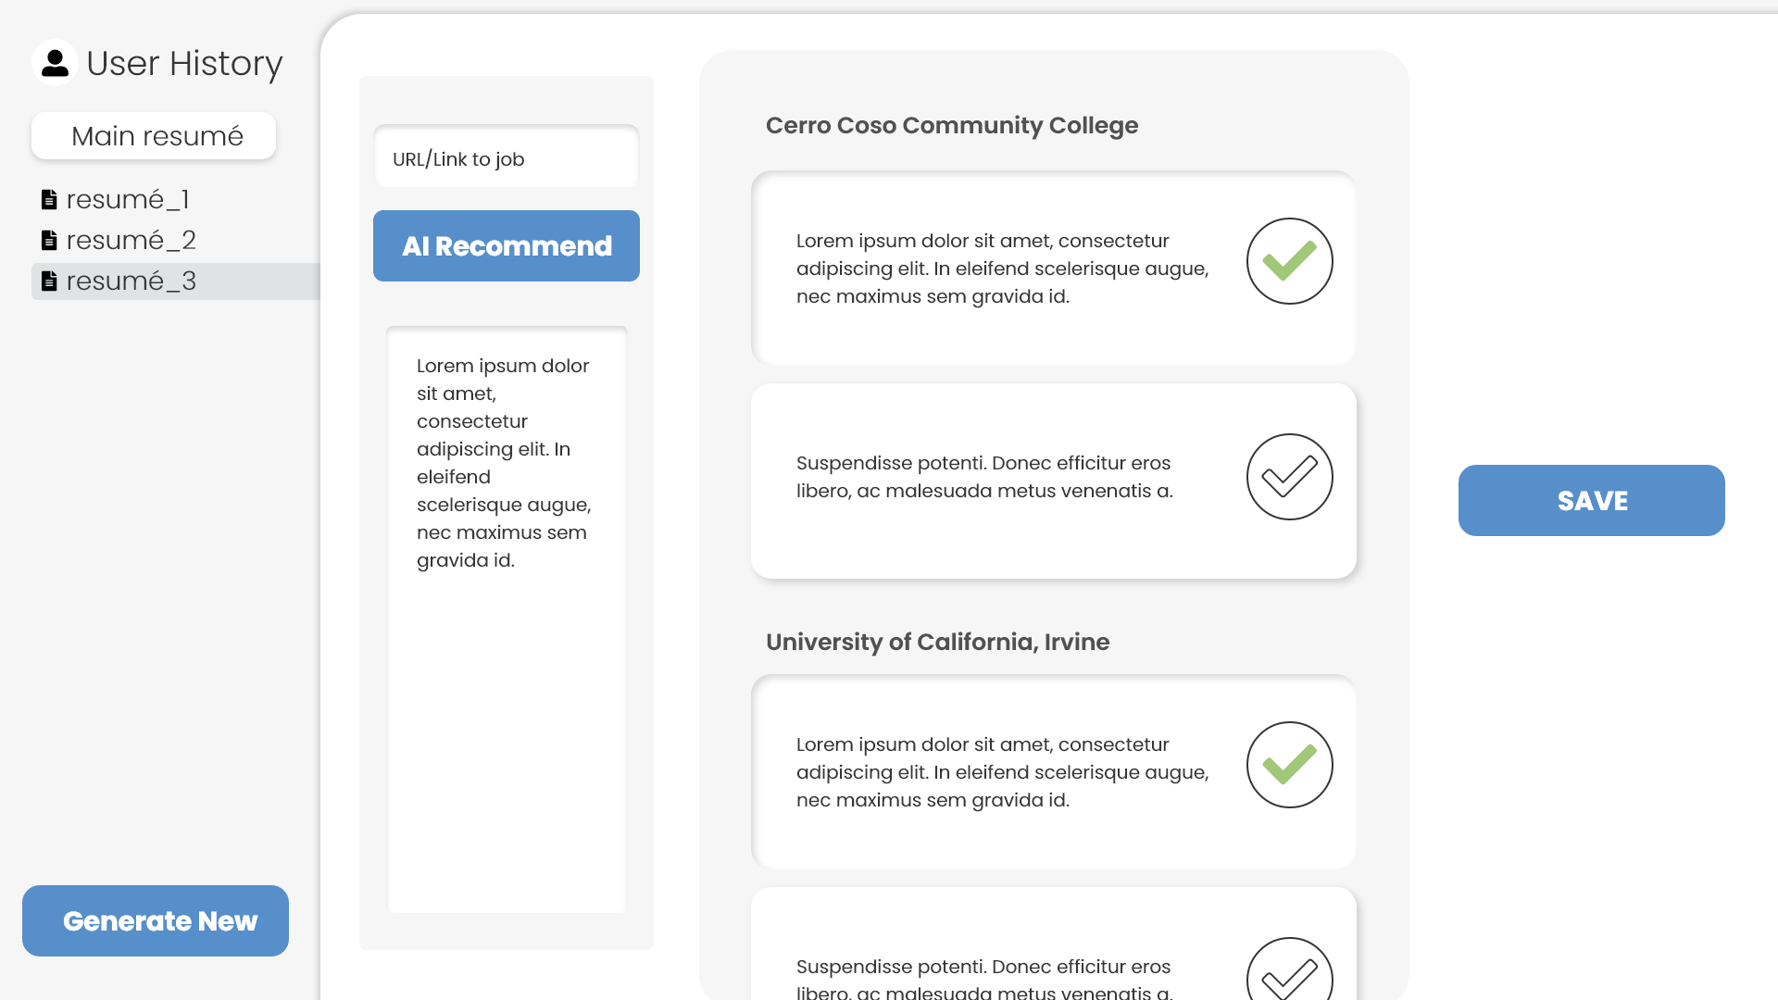Select resumé_2 in the sidebar
Screen dimensions: 1778x1000
click(131, 241)
